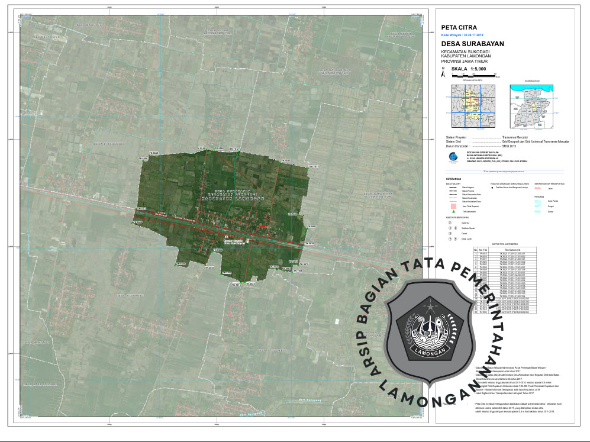
Task: Click the village office marker on map
Action: coord(225,236)
